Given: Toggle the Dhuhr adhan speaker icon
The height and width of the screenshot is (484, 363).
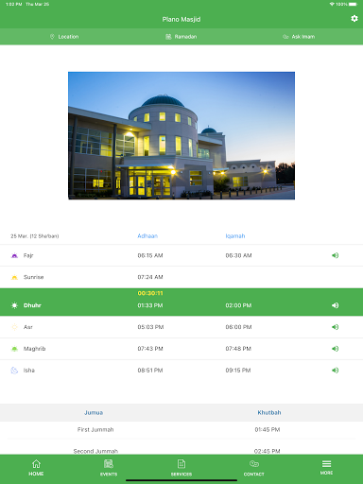Looking at the screenshot, I should point(335,305).
